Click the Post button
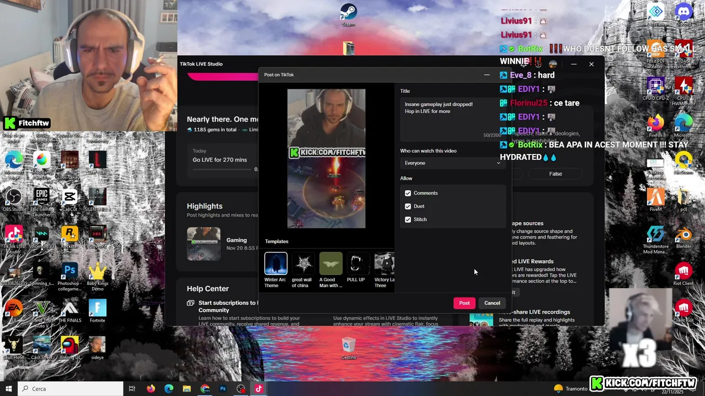This screenshot has width=705, height=396. pos(464,303)
